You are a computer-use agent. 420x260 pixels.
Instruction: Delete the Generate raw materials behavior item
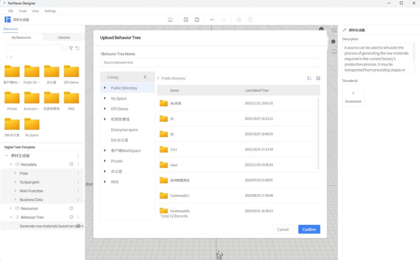click(78, 226)
